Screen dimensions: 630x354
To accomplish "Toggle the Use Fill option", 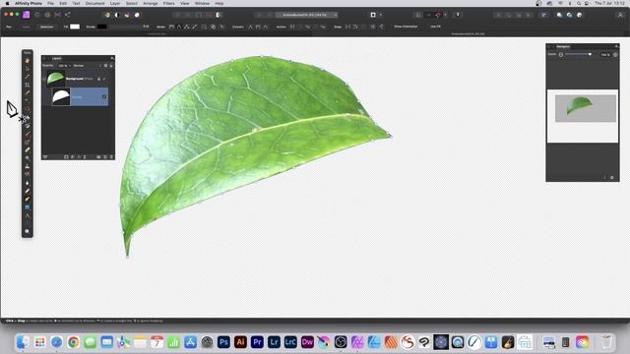I will pyautogui.click(x=435, y=27).
